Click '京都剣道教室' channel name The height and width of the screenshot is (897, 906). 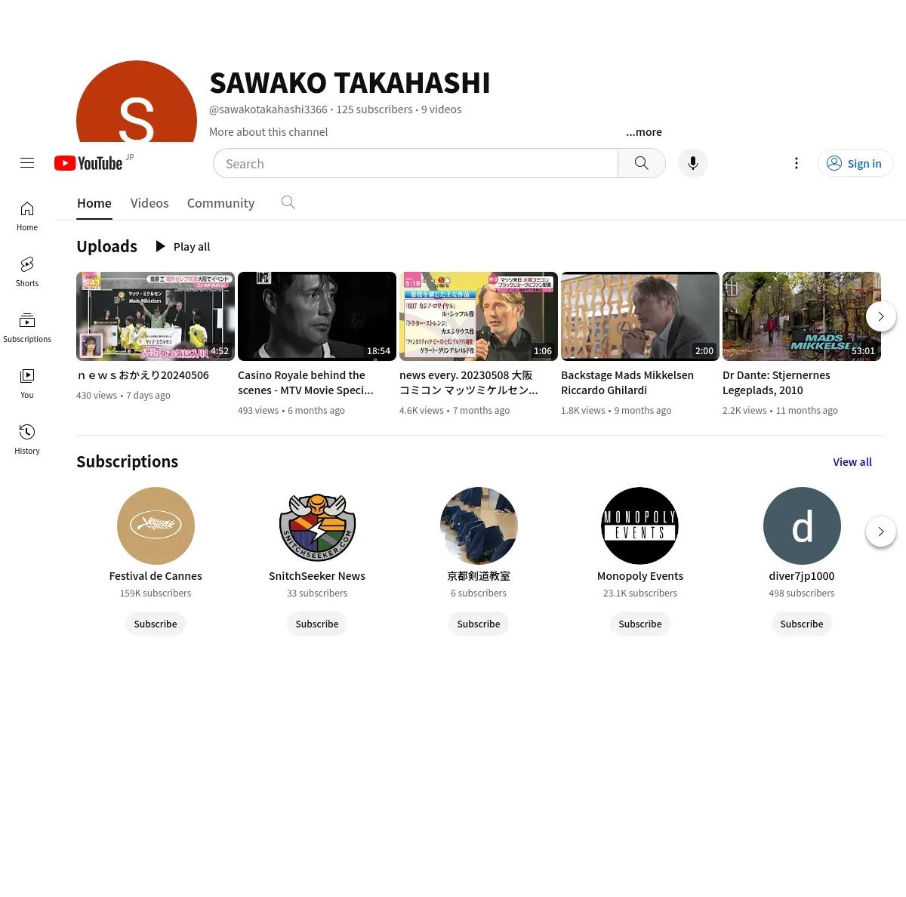point(479,576)
